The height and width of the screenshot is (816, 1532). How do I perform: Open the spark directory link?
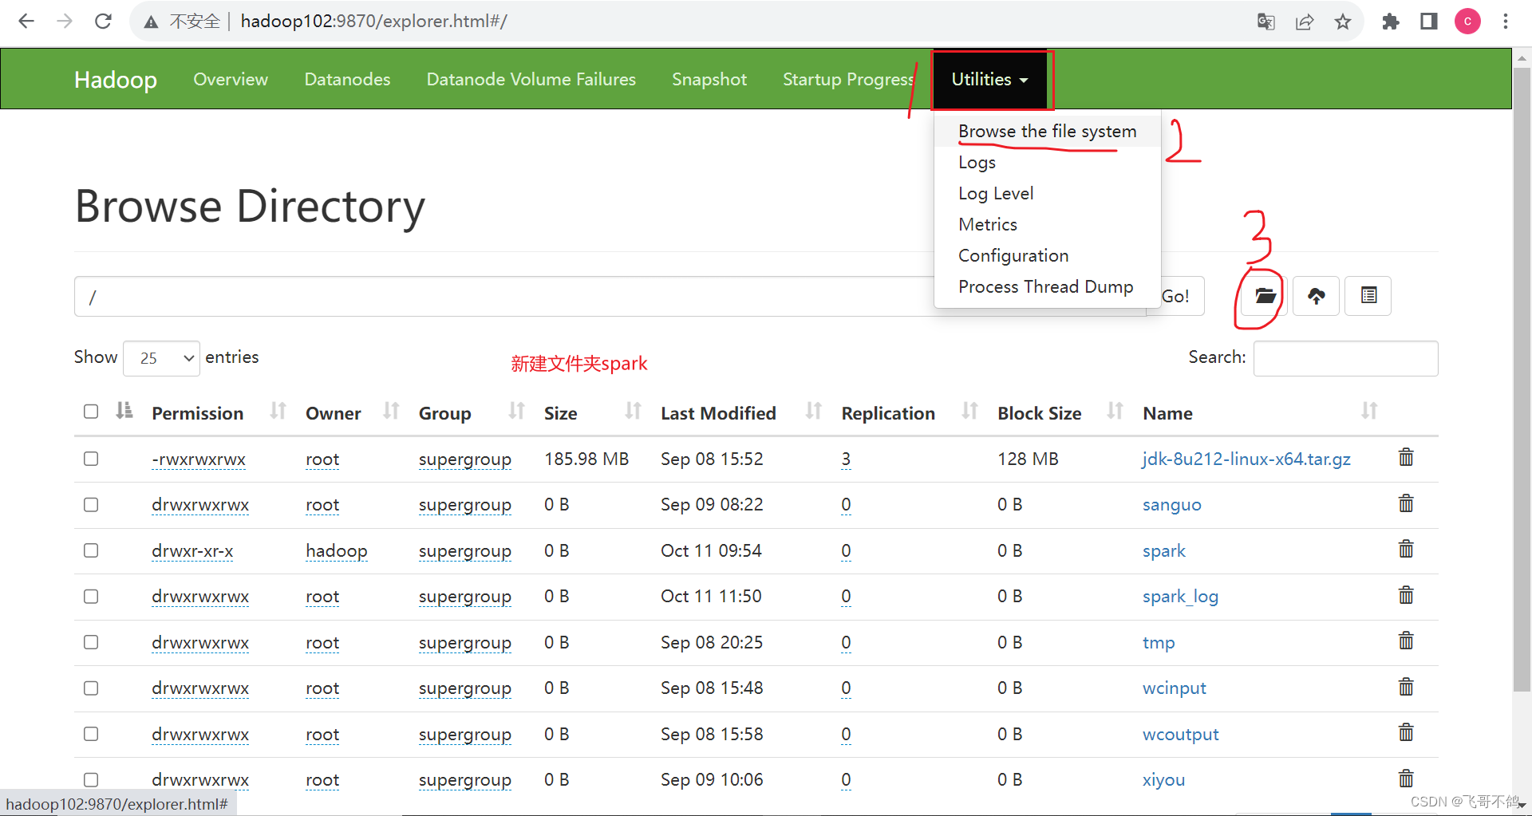pos(1164,550)
